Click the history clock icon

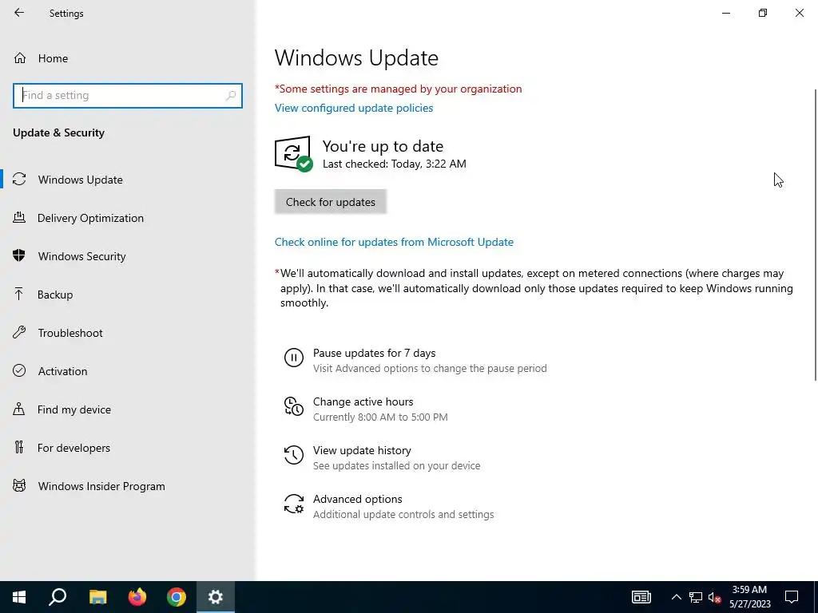[x=294, y=454]
